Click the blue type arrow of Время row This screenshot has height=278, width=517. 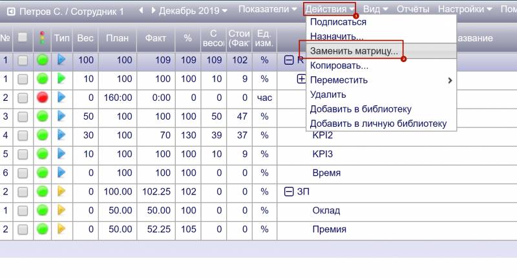click(x=61, y=173)
